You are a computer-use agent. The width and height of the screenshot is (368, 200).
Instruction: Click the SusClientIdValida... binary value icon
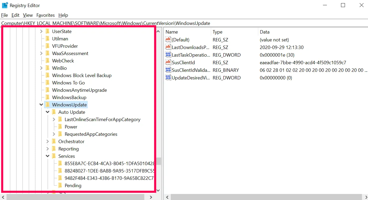[168, 70]
